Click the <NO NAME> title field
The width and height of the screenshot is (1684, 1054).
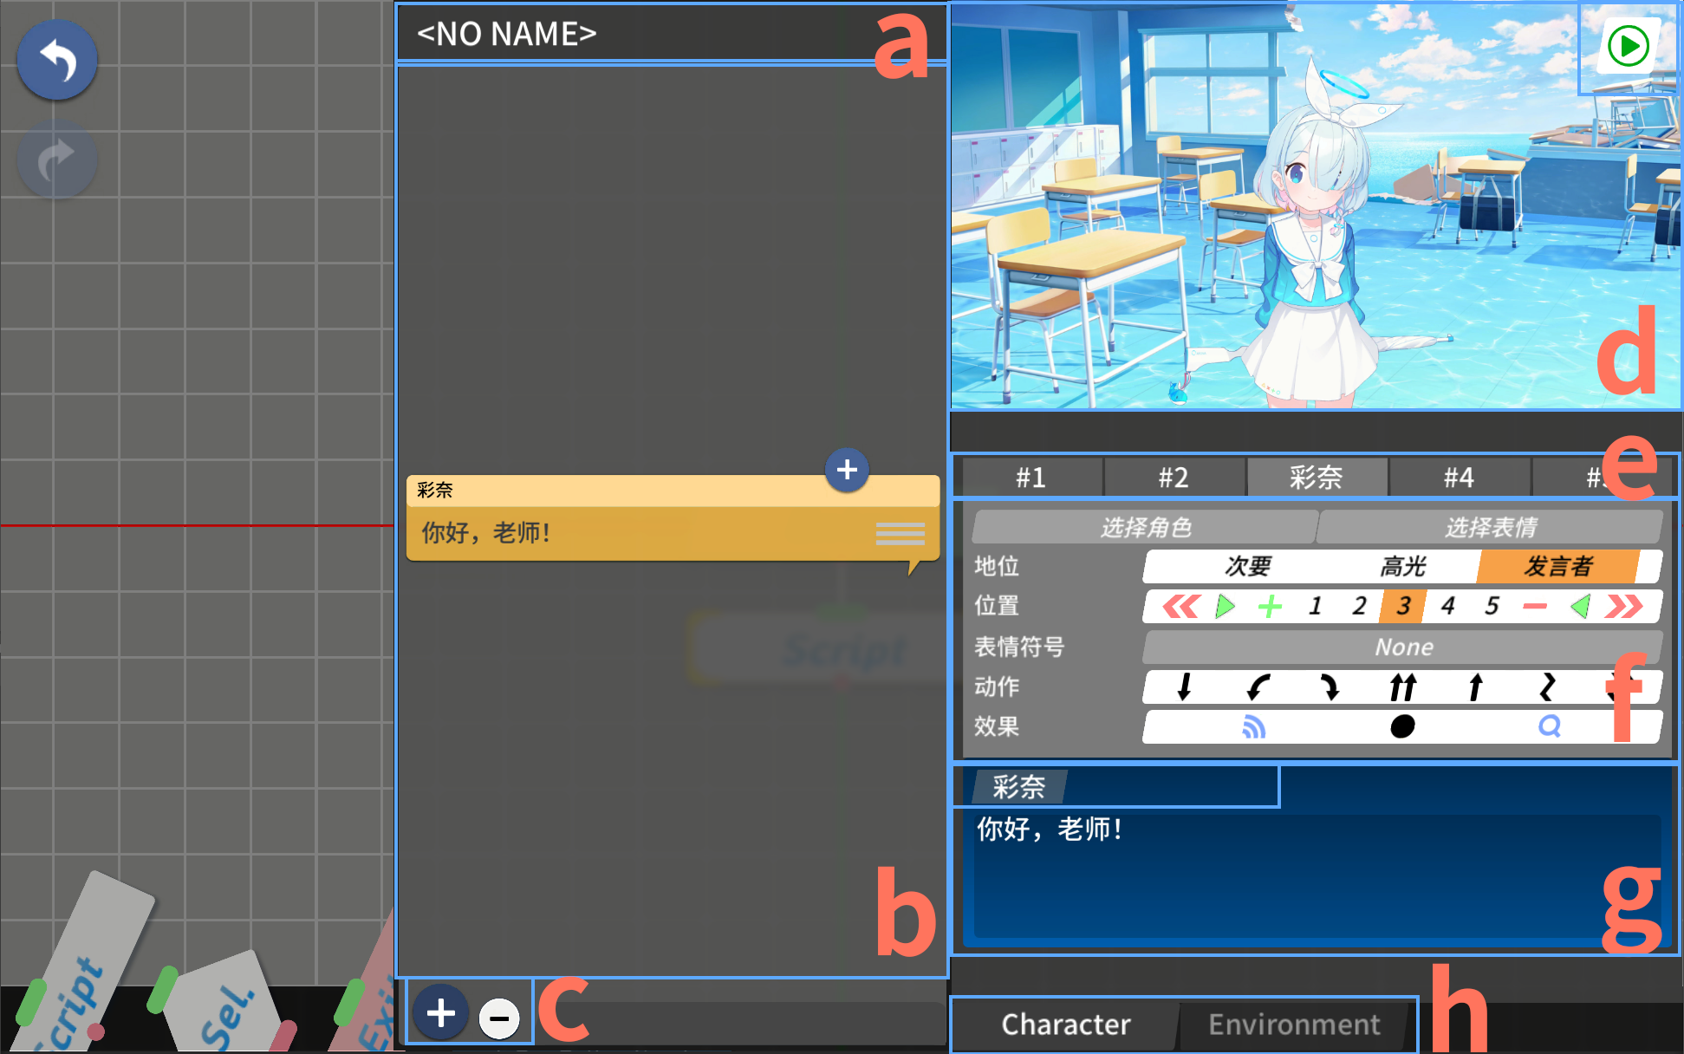pos(672,34)
